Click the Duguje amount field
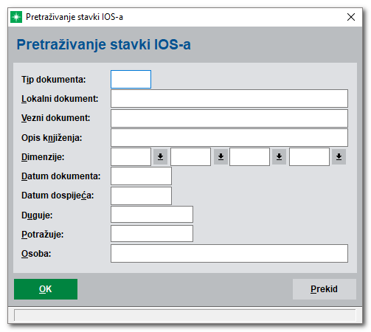Screen dimensions: 371x332 pyautogui.click(x=152, y=215)
